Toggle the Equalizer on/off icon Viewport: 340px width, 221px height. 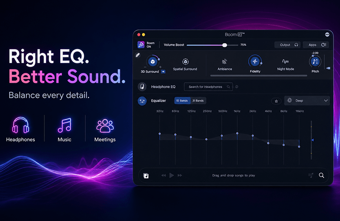point(142,101)
